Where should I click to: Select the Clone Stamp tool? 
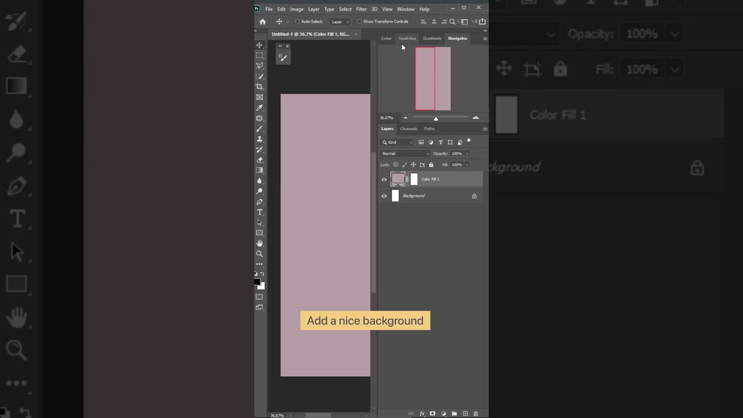click(259, 139)
